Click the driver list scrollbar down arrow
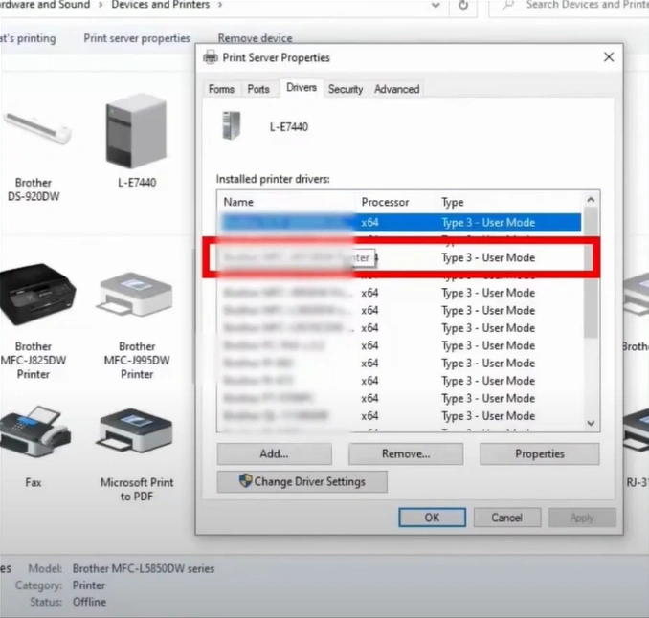This screenshot has width=649, height=618. coord(591,422)
